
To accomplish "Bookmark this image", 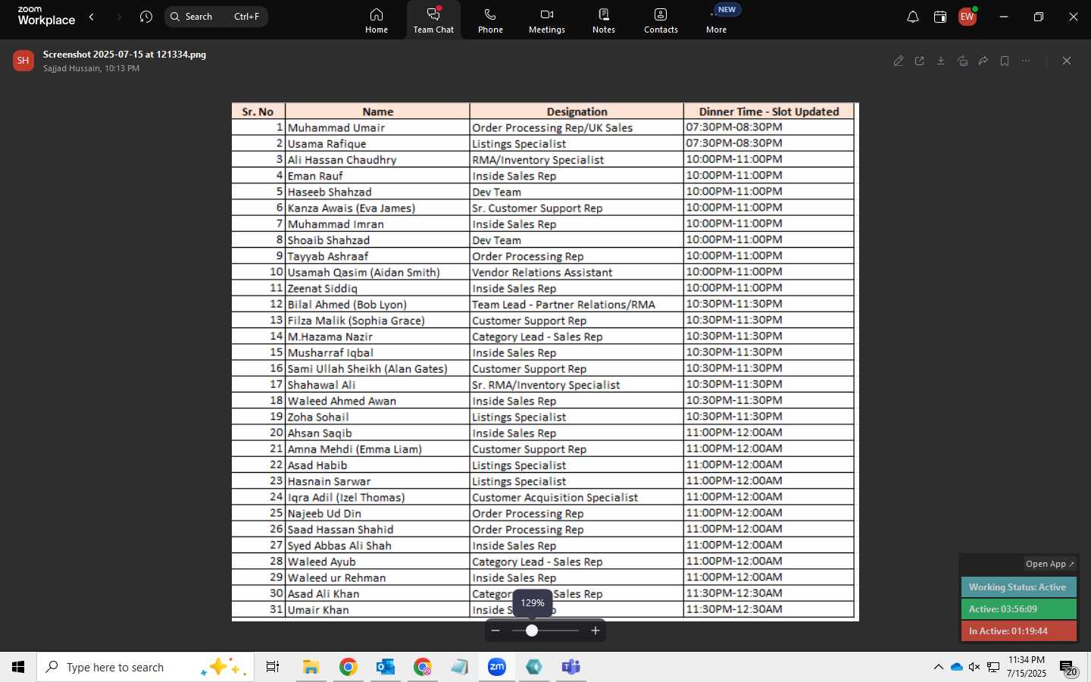I will tap(1005, 61).
